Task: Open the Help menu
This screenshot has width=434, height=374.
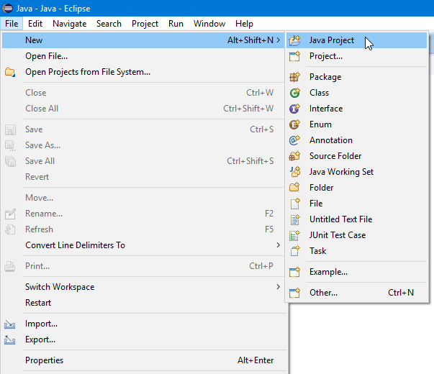Action: [x=244, y=24]
